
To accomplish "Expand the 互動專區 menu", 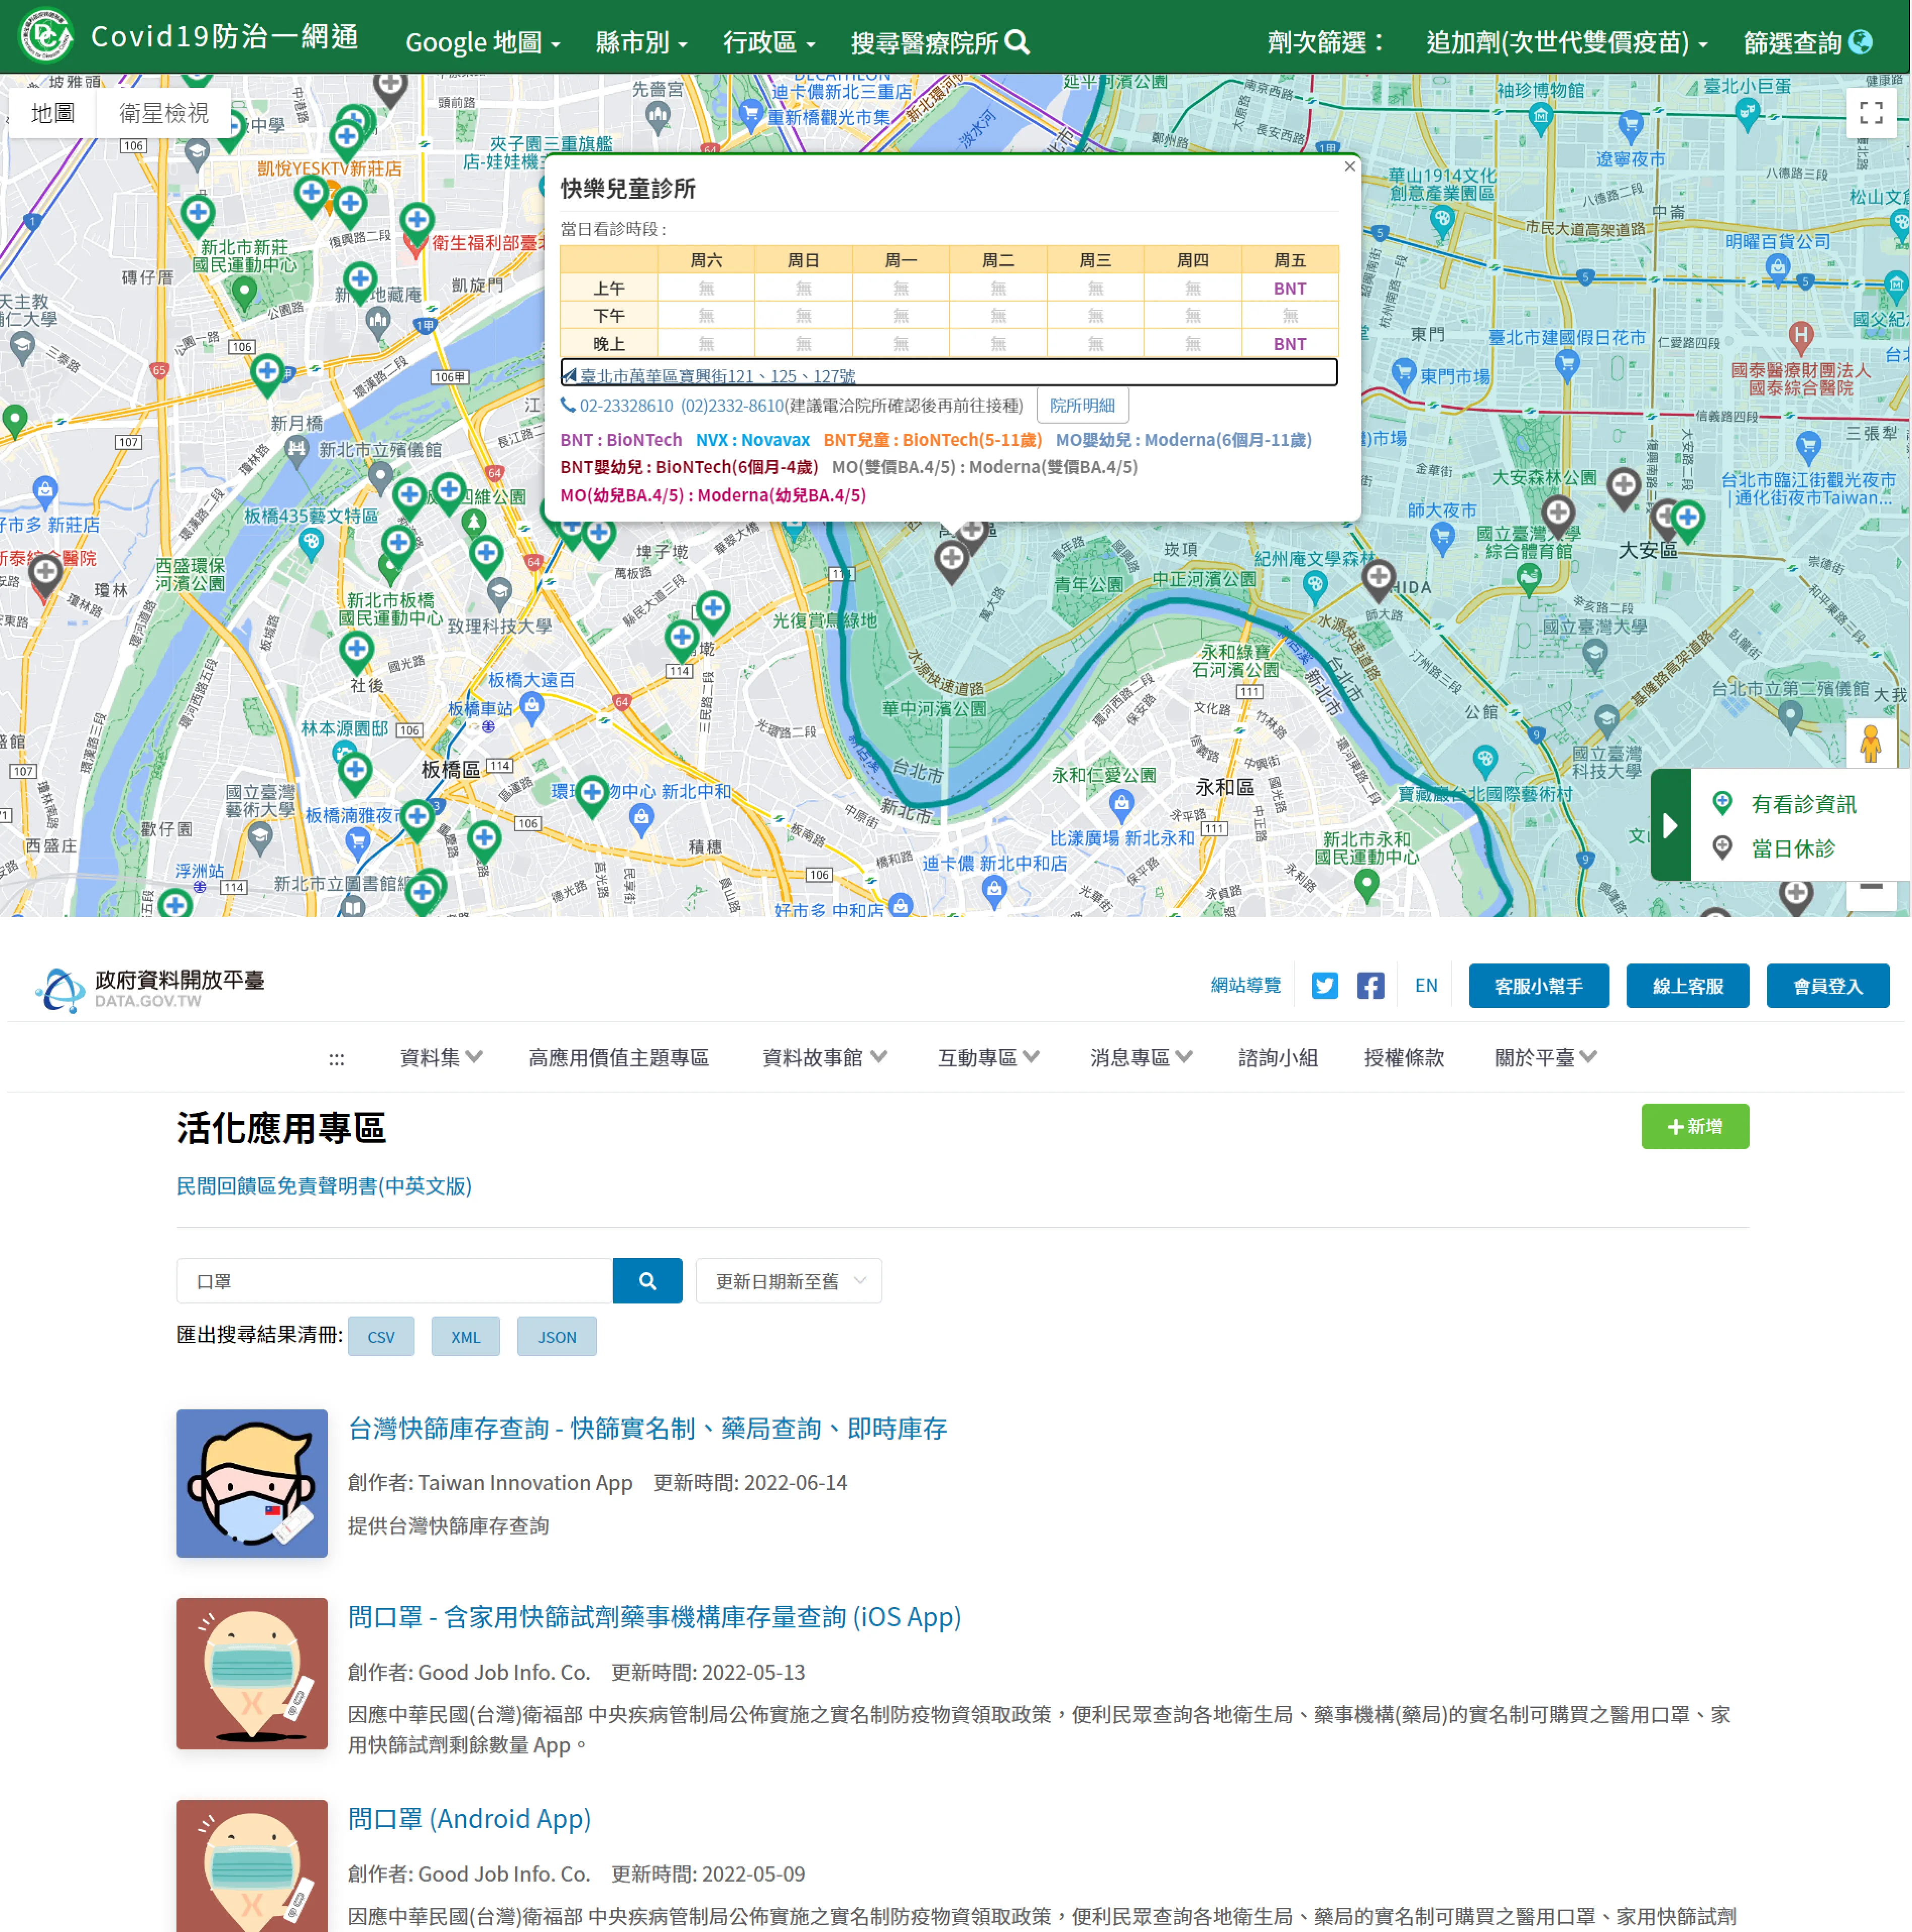I will pos(988,1057).
